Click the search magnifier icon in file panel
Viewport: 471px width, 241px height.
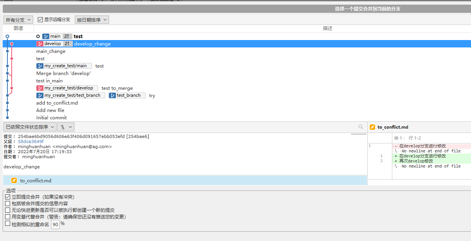361,127
